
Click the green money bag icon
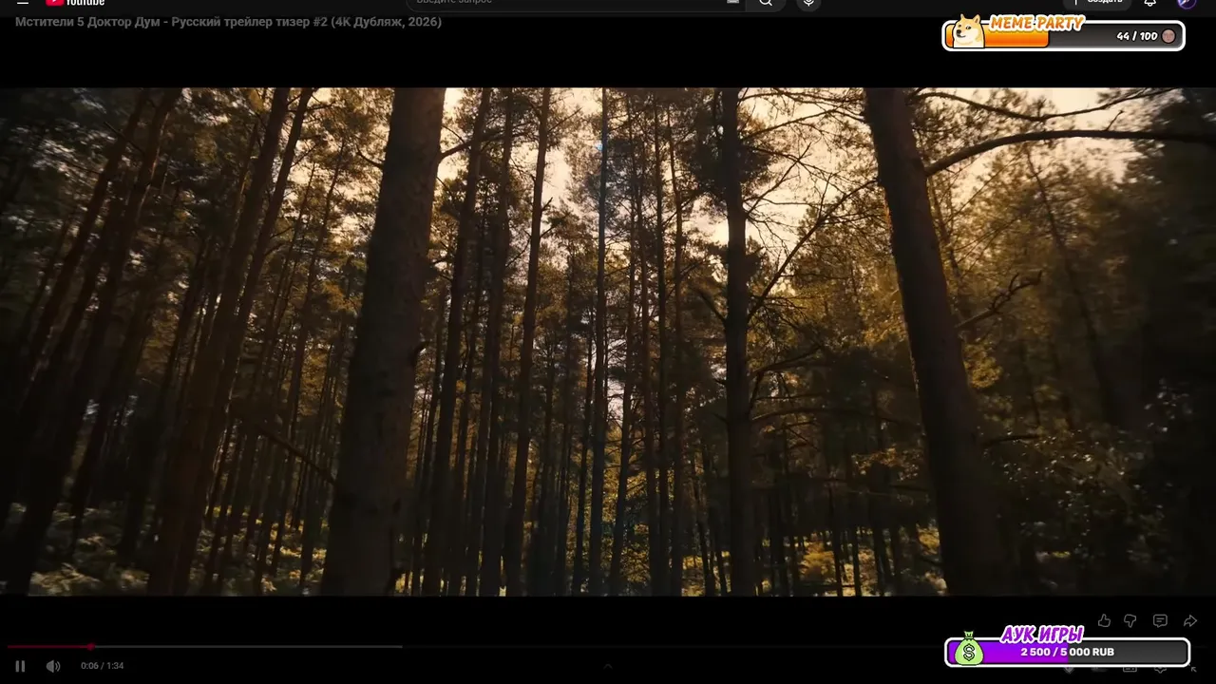tap(968, 649)
